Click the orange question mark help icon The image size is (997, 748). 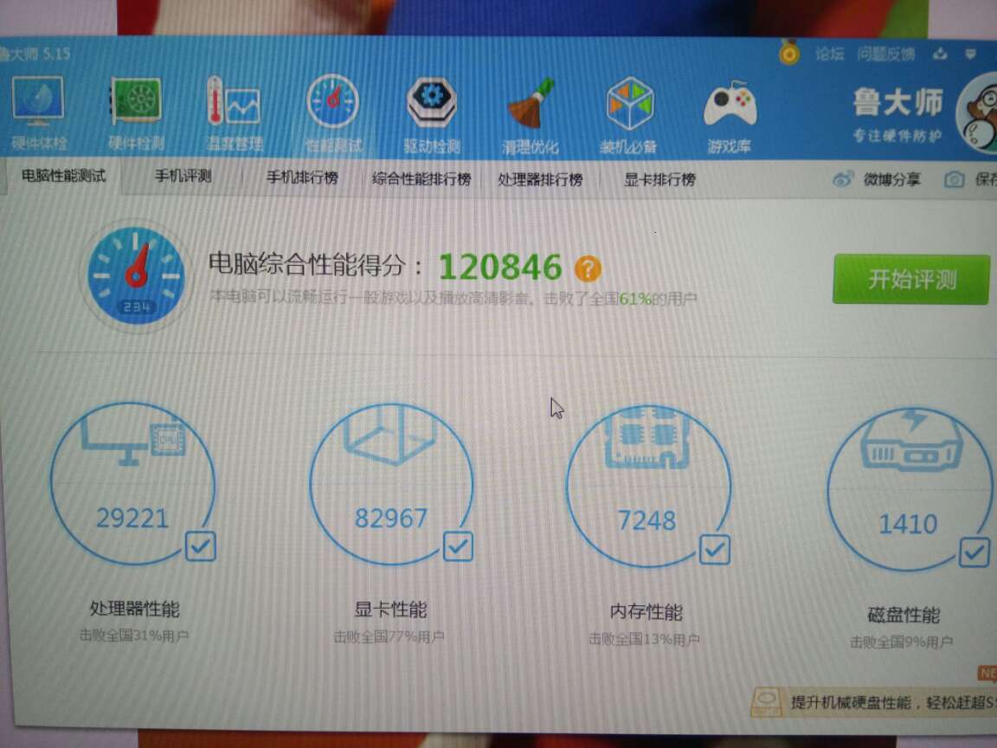(588, 268)
